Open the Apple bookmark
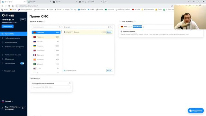Screen dimensions: 206x116 point(50,10)
